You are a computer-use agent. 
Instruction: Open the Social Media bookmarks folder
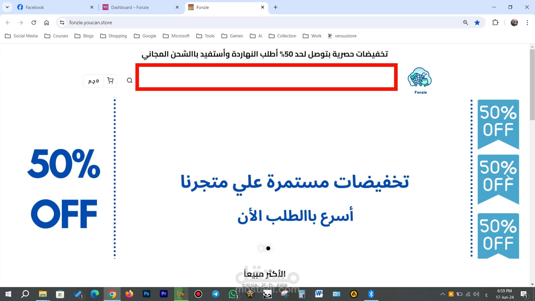point(21,36)
